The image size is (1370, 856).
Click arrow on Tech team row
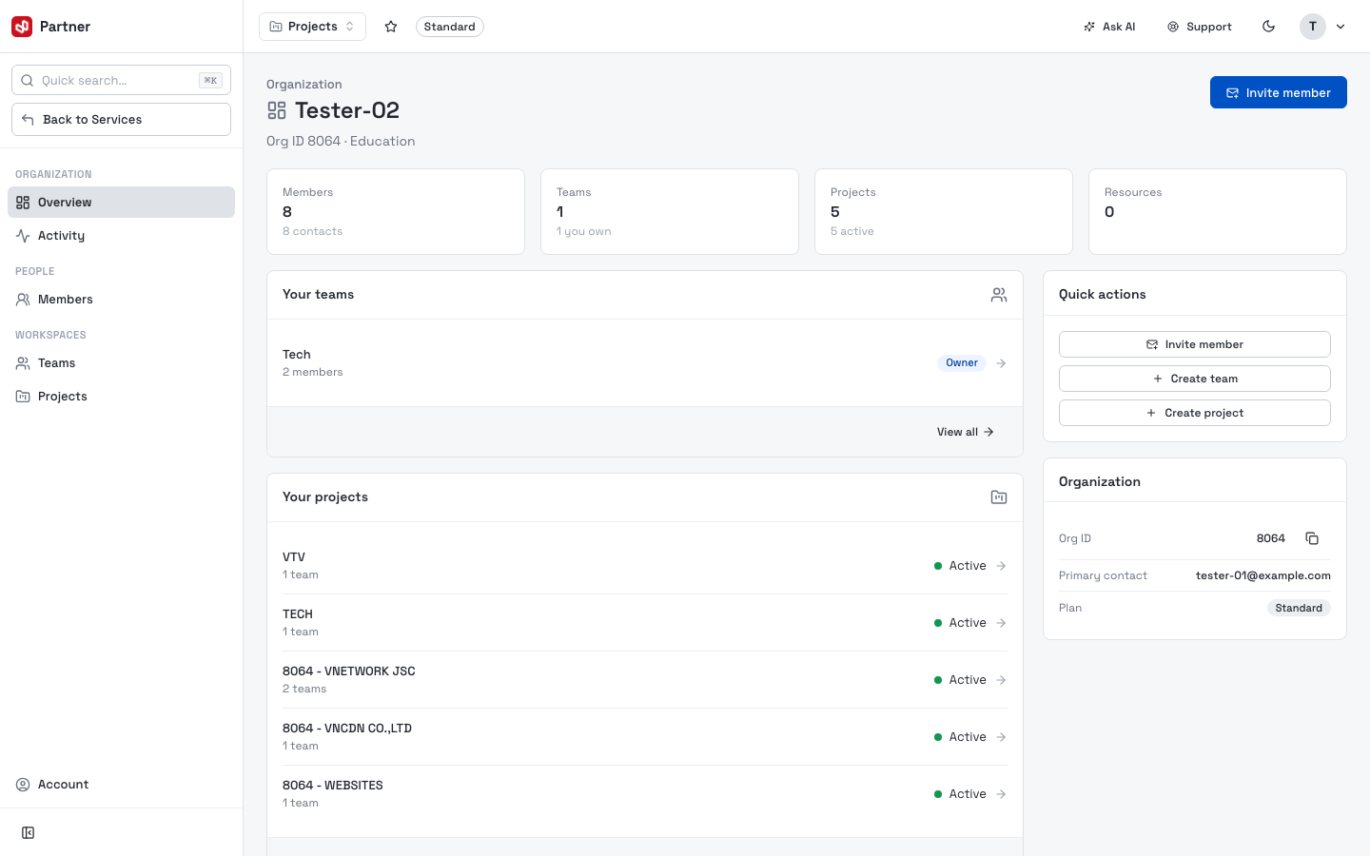[1001, 363]
